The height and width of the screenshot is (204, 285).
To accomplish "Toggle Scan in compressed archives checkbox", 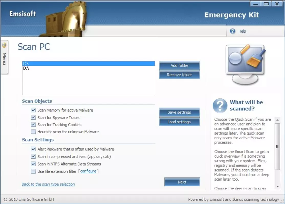I will tap(33, 156).
